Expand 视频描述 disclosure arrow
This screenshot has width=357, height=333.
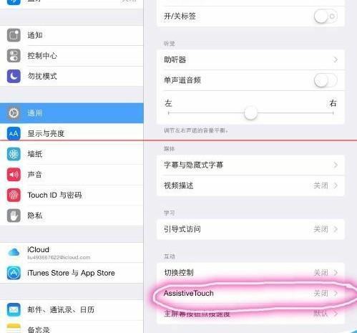pos(336,185)
